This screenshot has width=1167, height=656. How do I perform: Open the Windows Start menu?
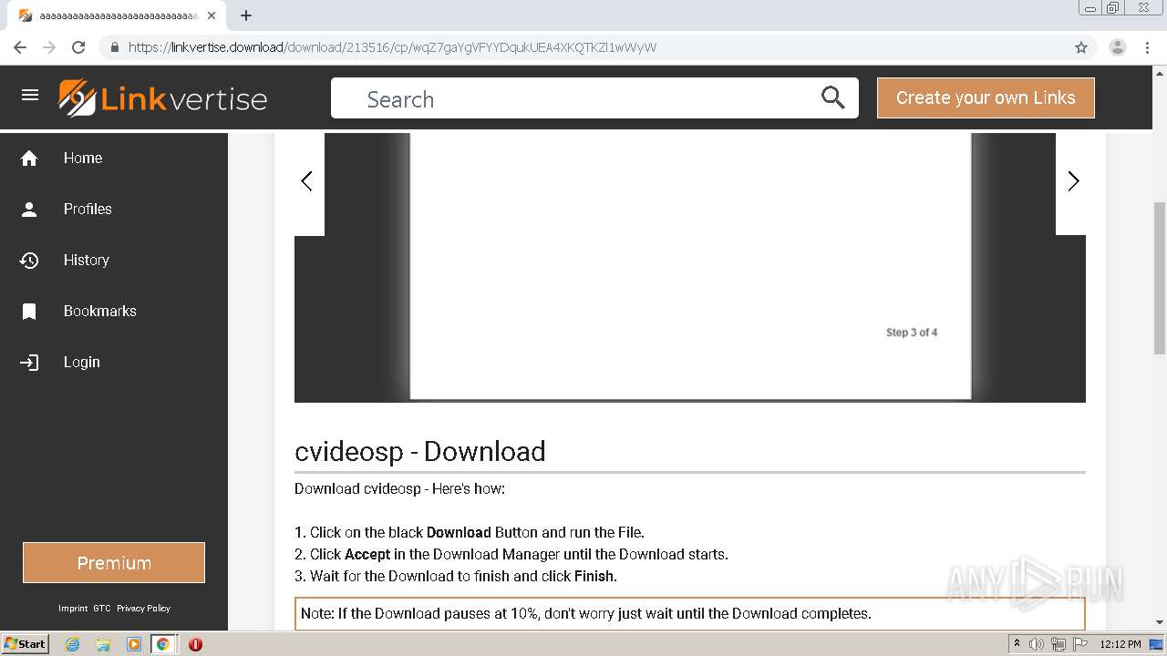(26, 643)
